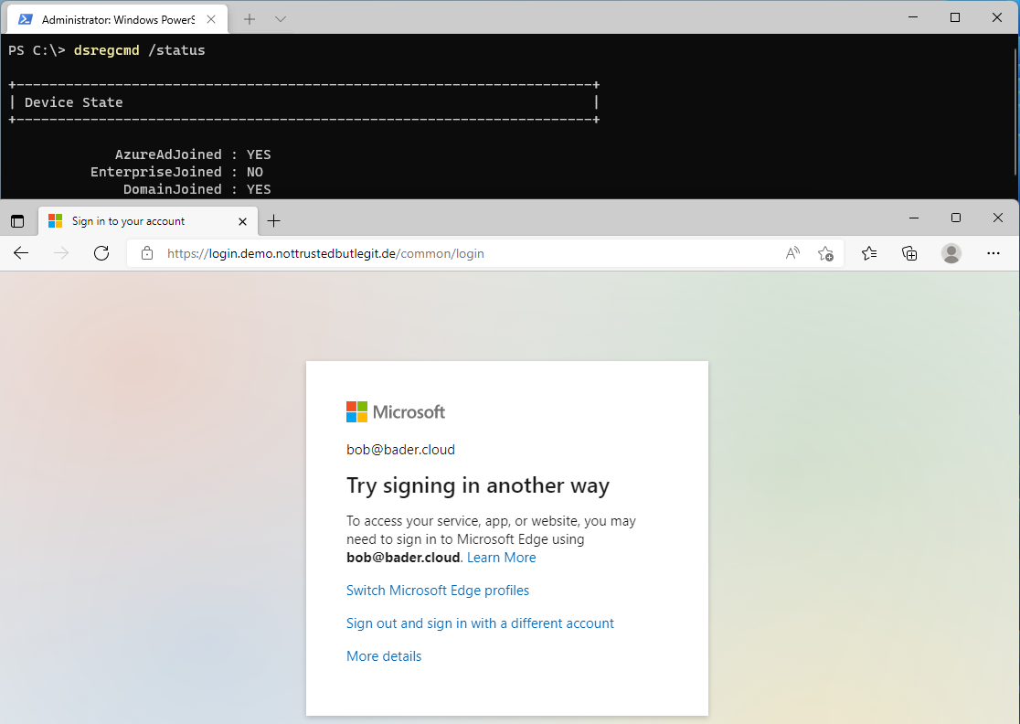Viewport: 1020px width, 724px height.
Task: Click the 'EnterpriseJoined : NO' line
Action: (176, 172)
